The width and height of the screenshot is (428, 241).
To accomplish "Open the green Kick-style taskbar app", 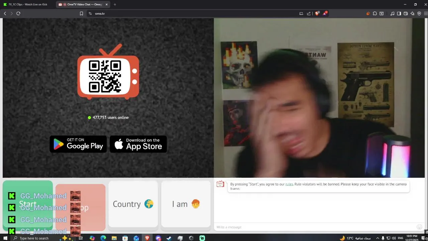I will [x=202, y=238].
